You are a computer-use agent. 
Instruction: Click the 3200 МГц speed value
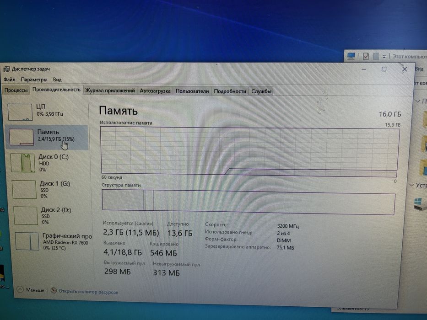pos(288,226)
